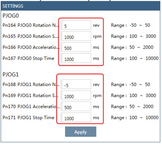
Task: Select Pn171 'Range : 100 ~ 10000' text
Action: (x=135, y=117)
